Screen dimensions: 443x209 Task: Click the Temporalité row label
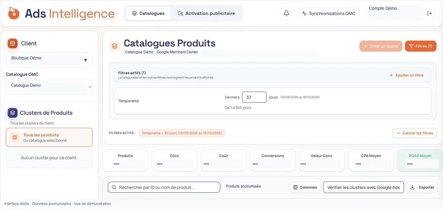[x=128, y=101]
